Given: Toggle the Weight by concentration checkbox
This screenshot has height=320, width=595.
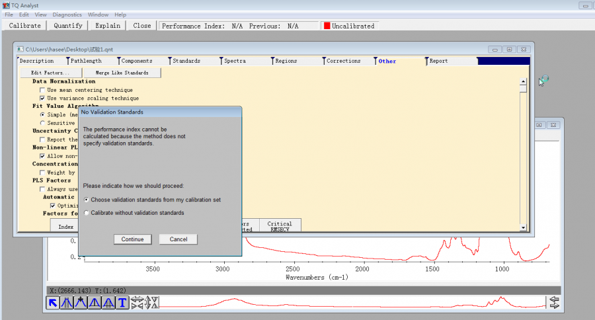Looking at the screenshot, I should coord(42,173).
